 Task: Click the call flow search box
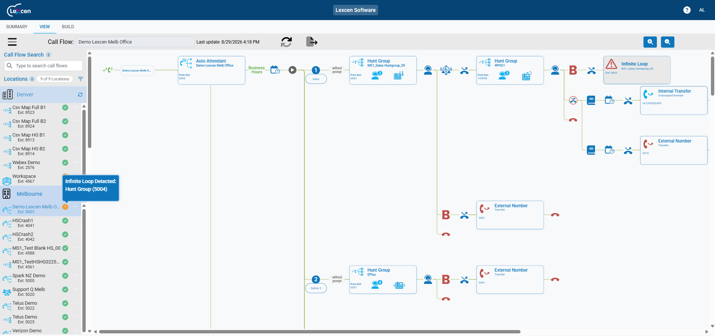43,66
